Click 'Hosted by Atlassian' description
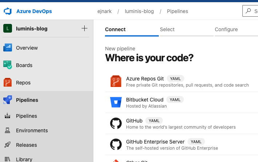Screen dimensions: 258x162 [146, 106]
